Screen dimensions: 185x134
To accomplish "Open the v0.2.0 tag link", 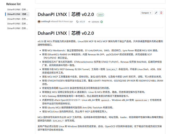I will coord(82,22).
